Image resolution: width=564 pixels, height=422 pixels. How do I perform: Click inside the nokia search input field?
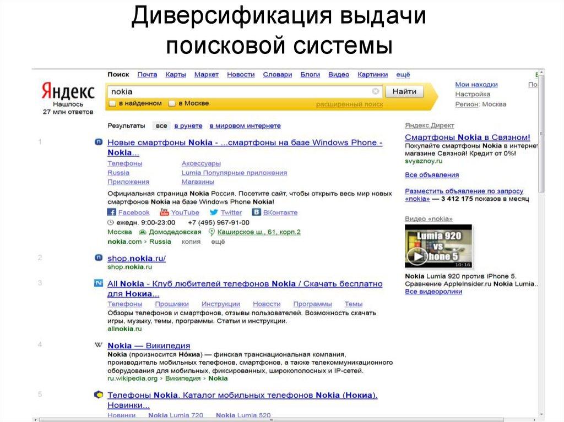pos(220,91)
